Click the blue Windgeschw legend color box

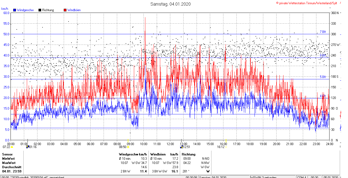click(15, 10)
